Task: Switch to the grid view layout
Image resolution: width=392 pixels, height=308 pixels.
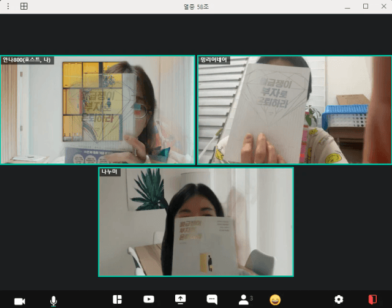Action: pos(24,6)
